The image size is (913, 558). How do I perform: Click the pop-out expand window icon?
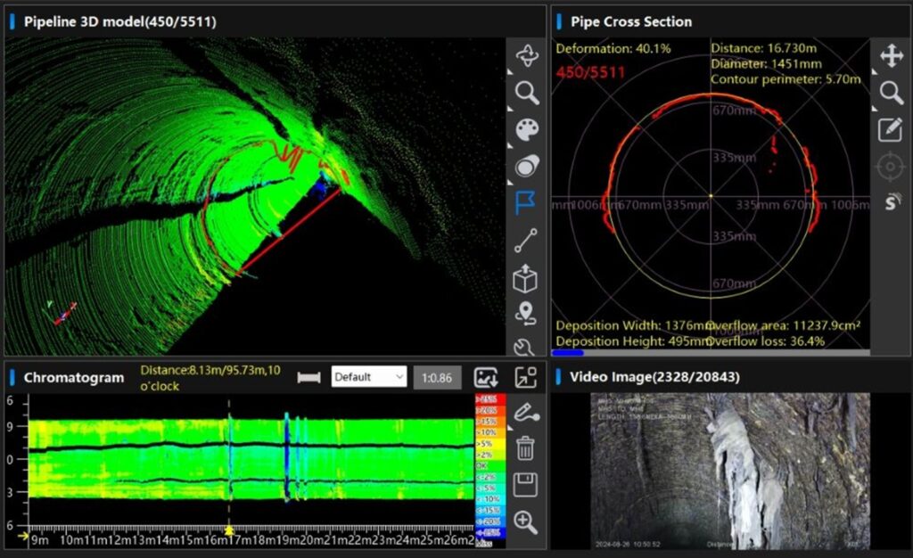(526, 377)
